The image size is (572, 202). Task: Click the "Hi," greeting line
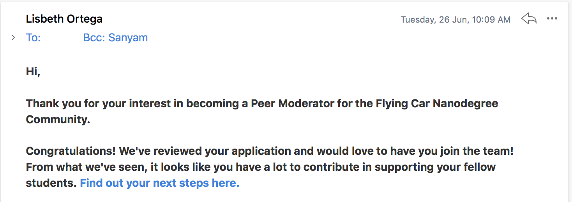pos(33,72)
